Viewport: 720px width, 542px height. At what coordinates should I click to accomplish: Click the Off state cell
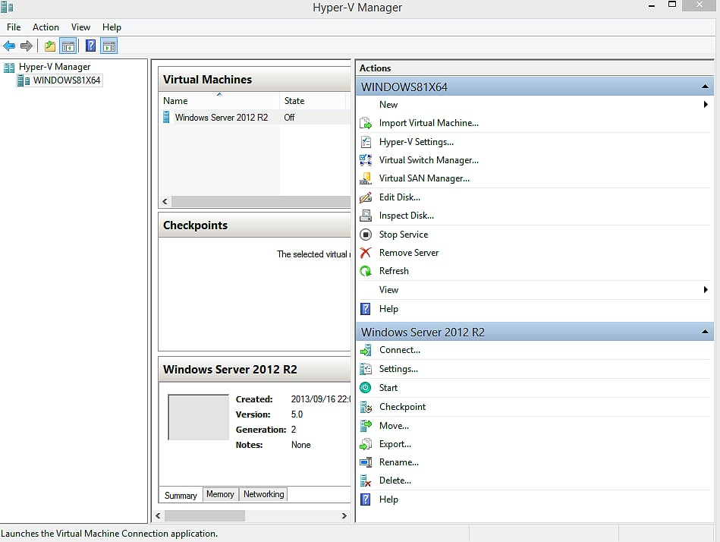click(x=289, y=118)
